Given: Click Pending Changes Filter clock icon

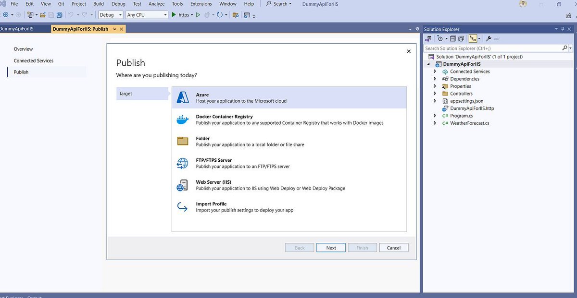Looking at the screenshot, I should 439,39.
